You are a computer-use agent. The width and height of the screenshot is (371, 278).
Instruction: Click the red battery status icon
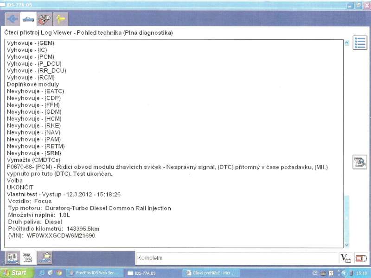point(360,258)
